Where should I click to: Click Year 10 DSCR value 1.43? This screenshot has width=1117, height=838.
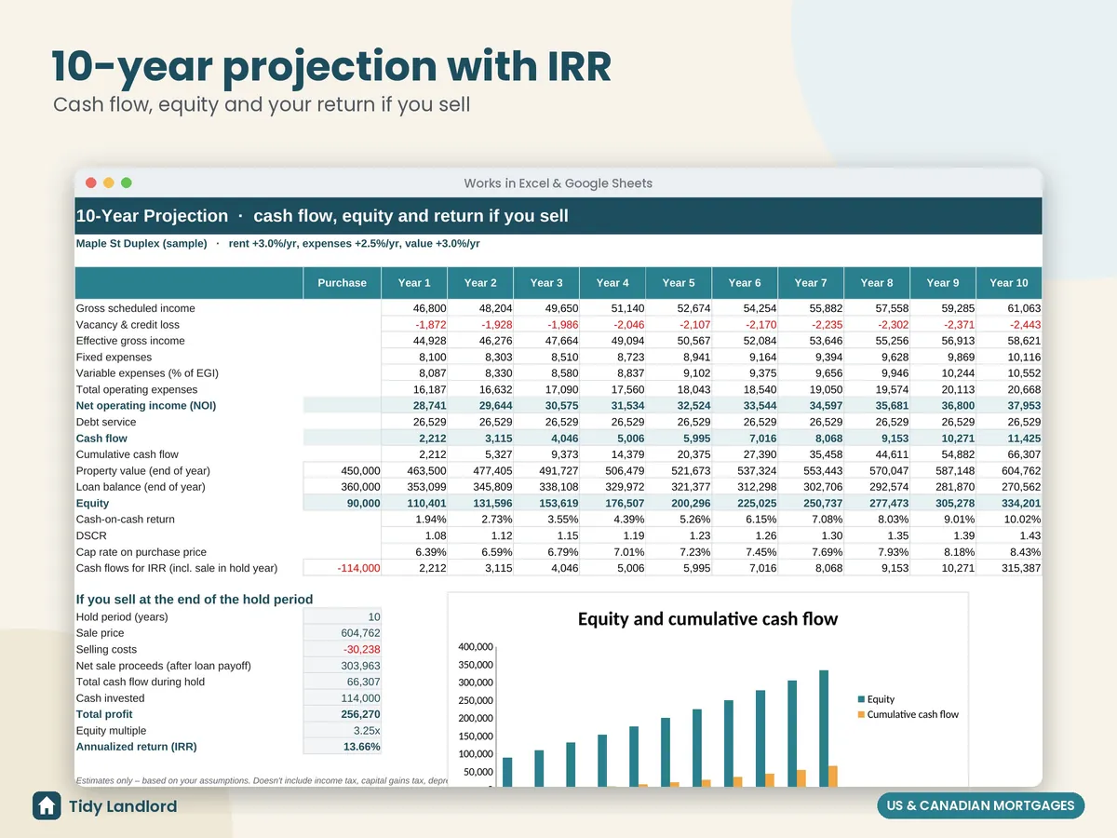coord(1009,535)
